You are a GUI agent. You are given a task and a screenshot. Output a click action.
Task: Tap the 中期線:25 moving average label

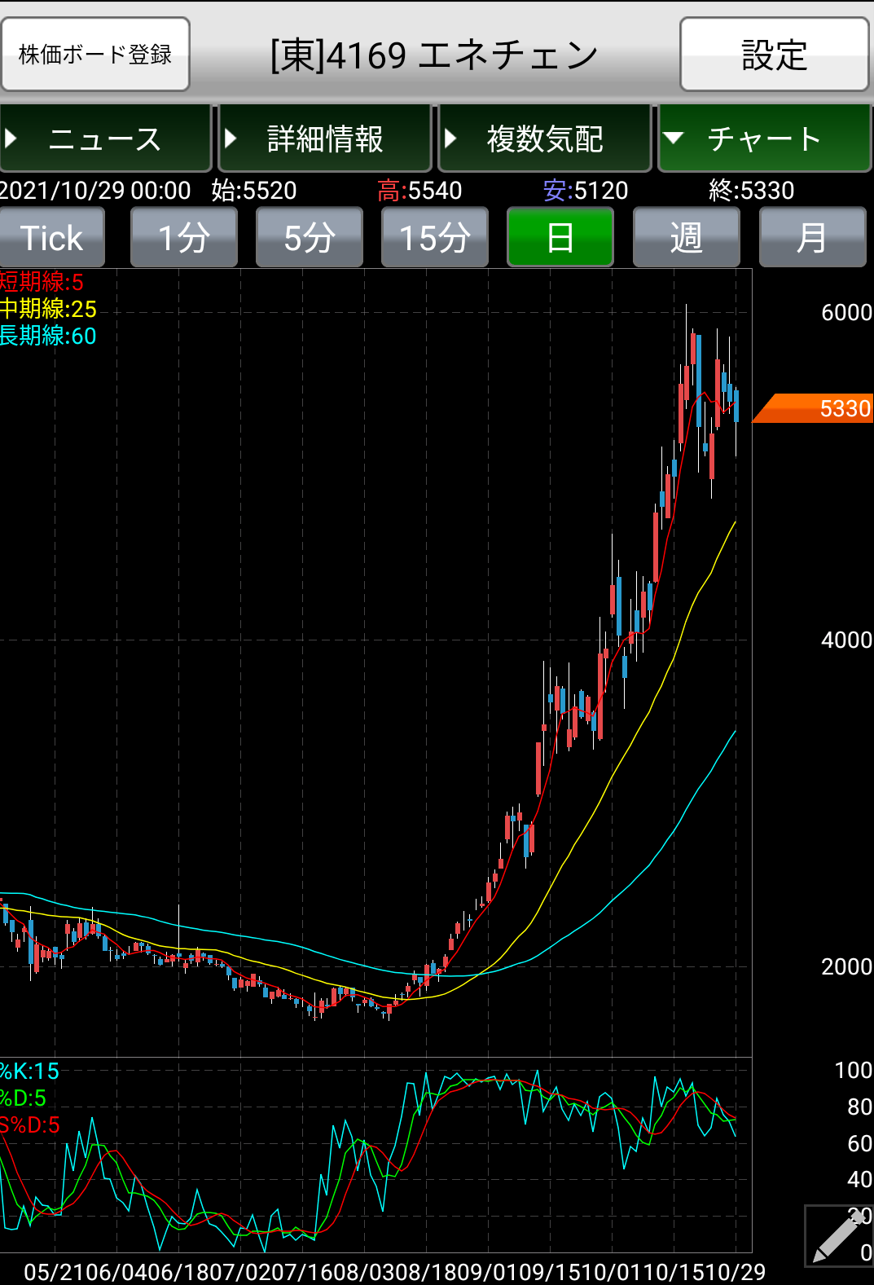(x=48, y=309)
